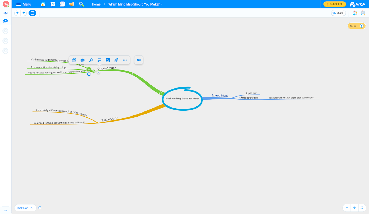Select the Like lightning fast branch
The width and height of the screenshot is (369, 214).
249,98
